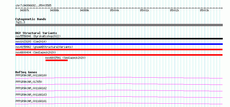Click the ruler's right arrowhead
The image size is (230, 107).
click(222, 8)
